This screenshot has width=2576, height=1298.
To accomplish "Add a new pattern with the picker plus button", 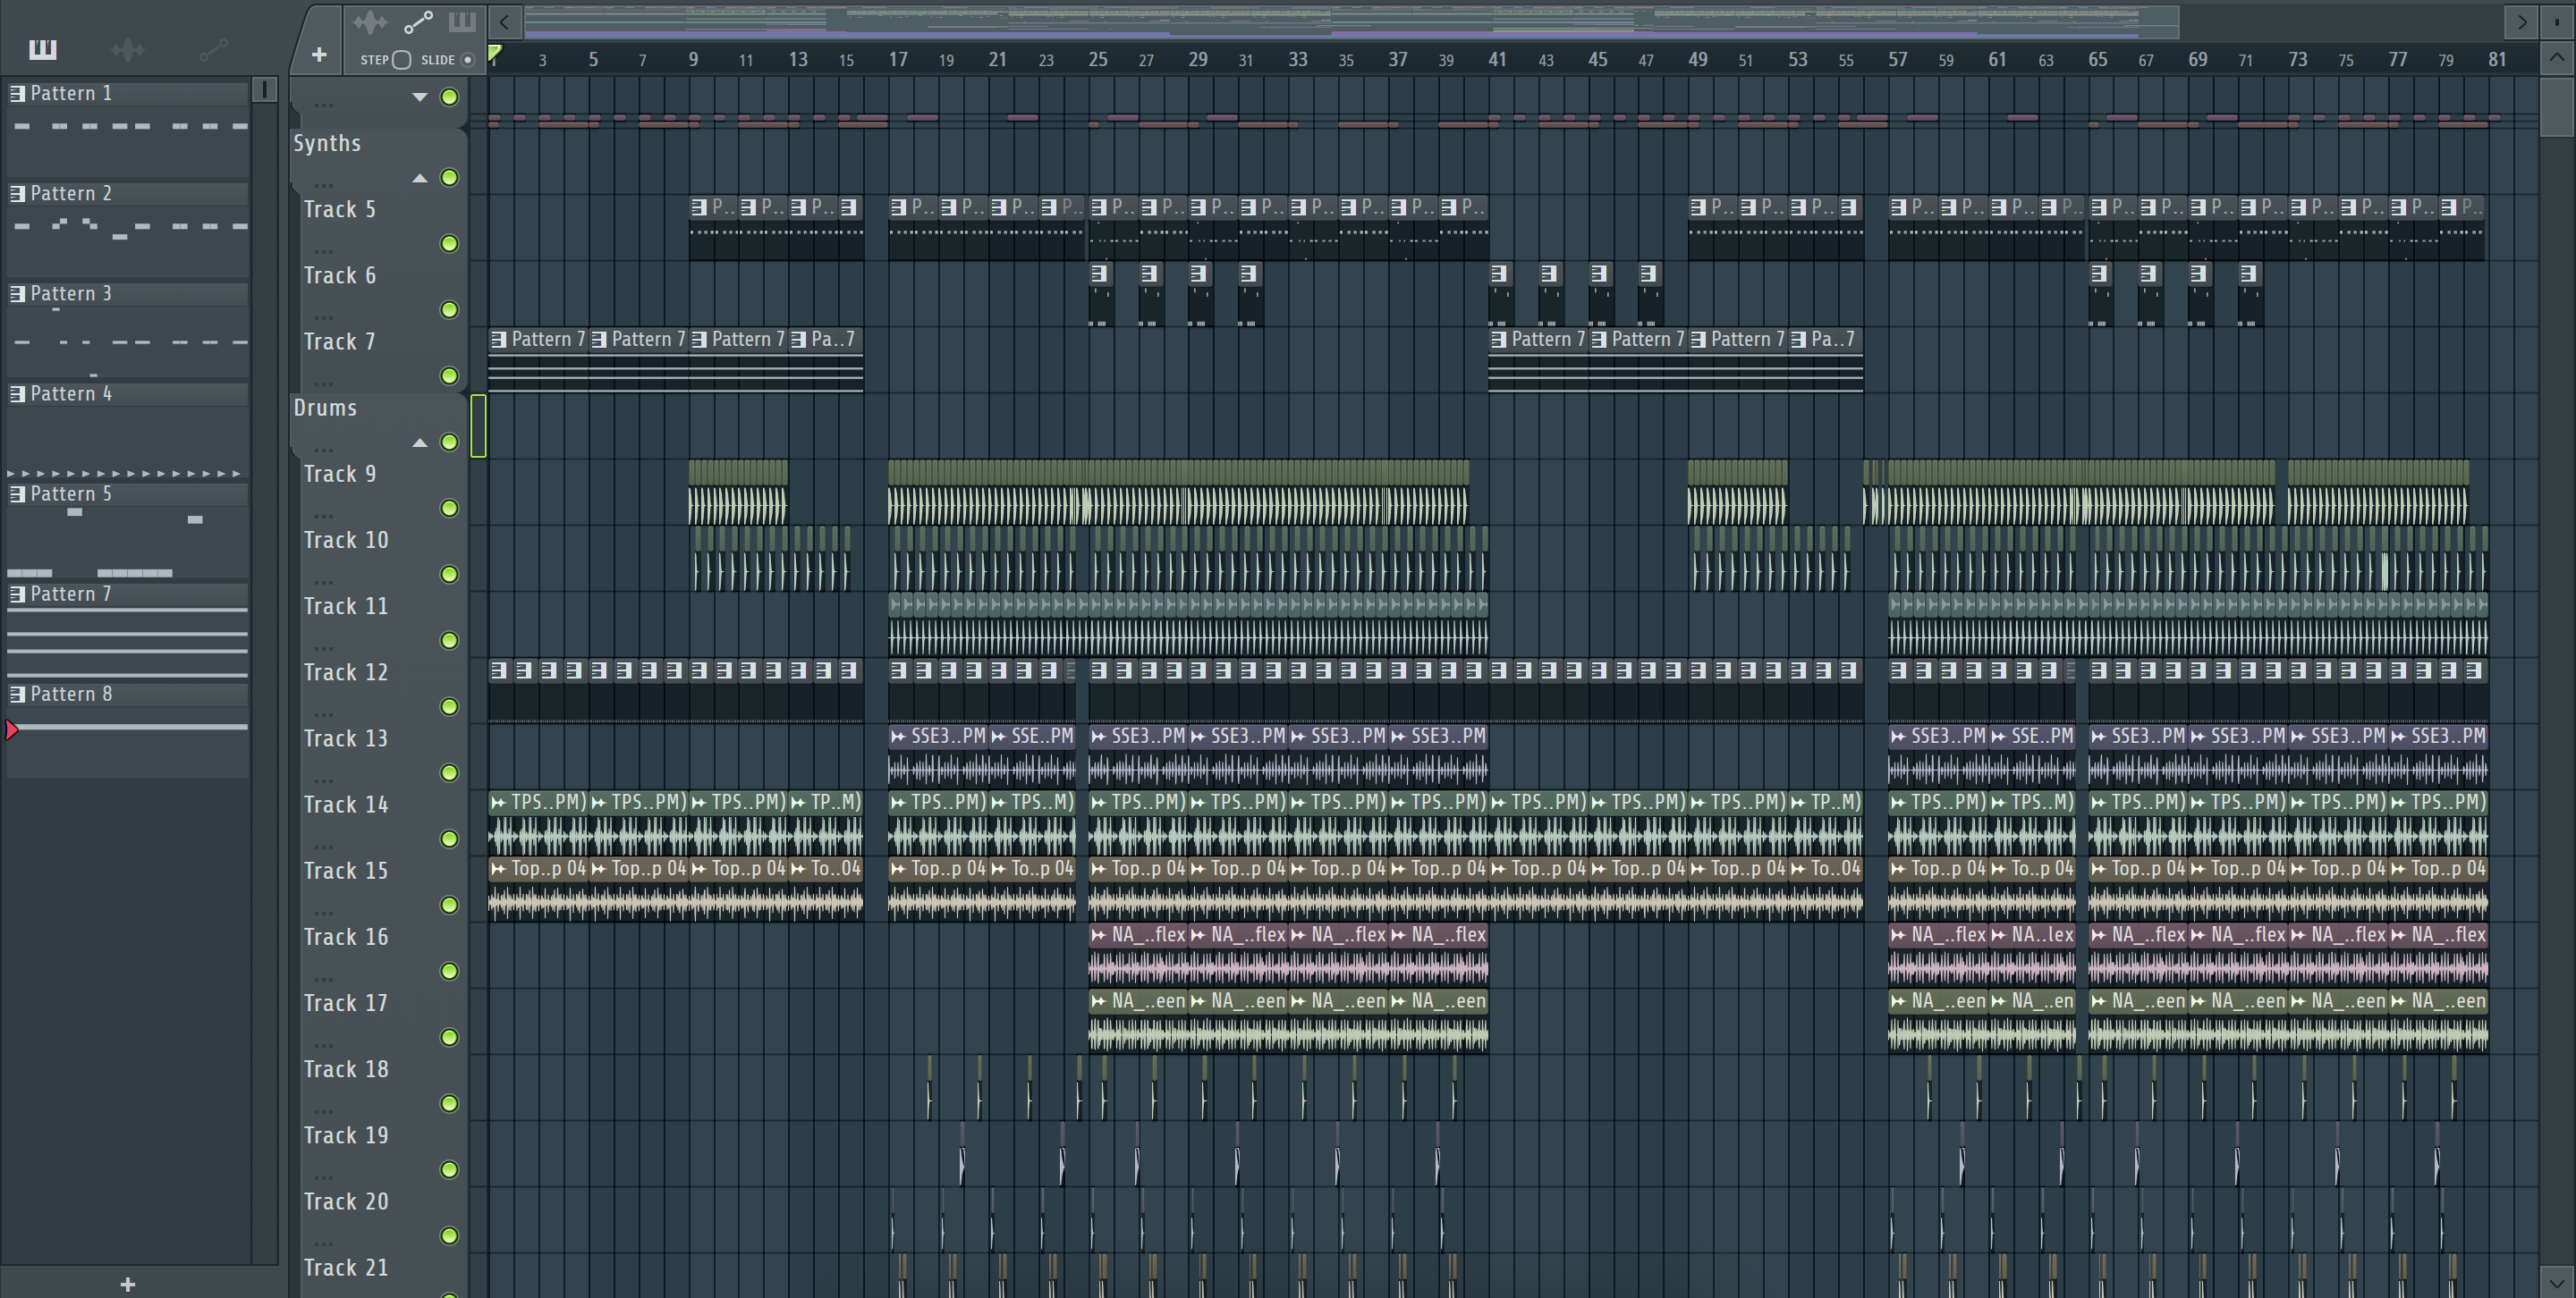I will 127,1284.
